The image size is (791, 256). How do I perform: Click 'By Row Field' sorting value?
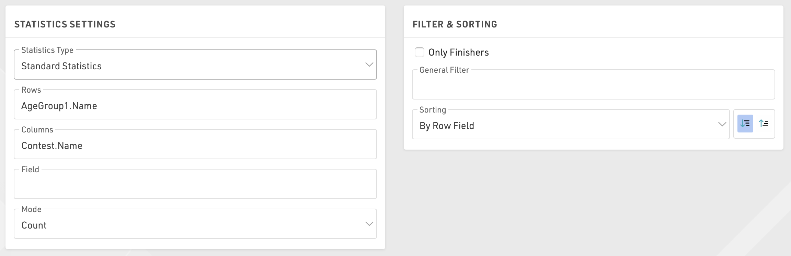click(x=447, y=126)
